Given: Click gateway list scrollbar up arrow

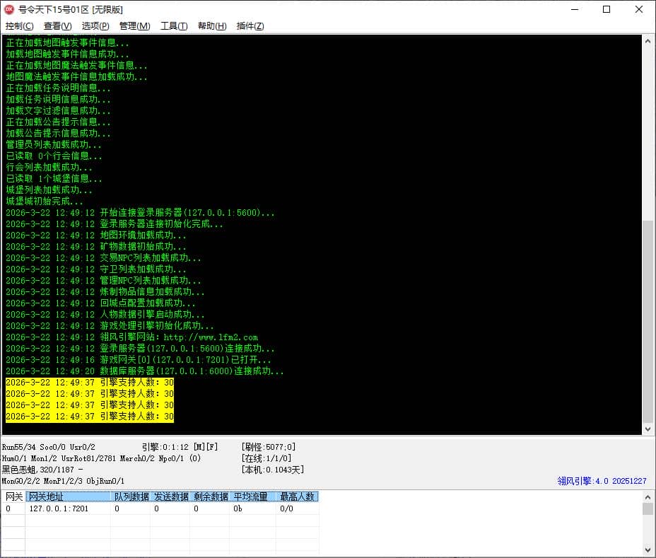Looking at the screenshot, I should (x=648, y=497).
